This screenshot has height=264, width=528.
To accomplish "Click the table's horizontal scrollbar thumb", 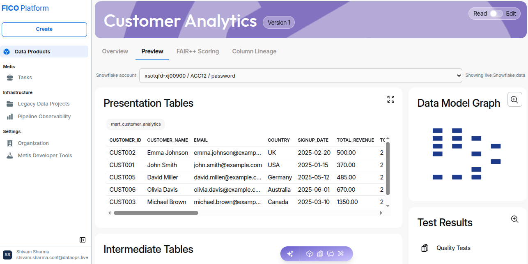I will pos(156,213).
